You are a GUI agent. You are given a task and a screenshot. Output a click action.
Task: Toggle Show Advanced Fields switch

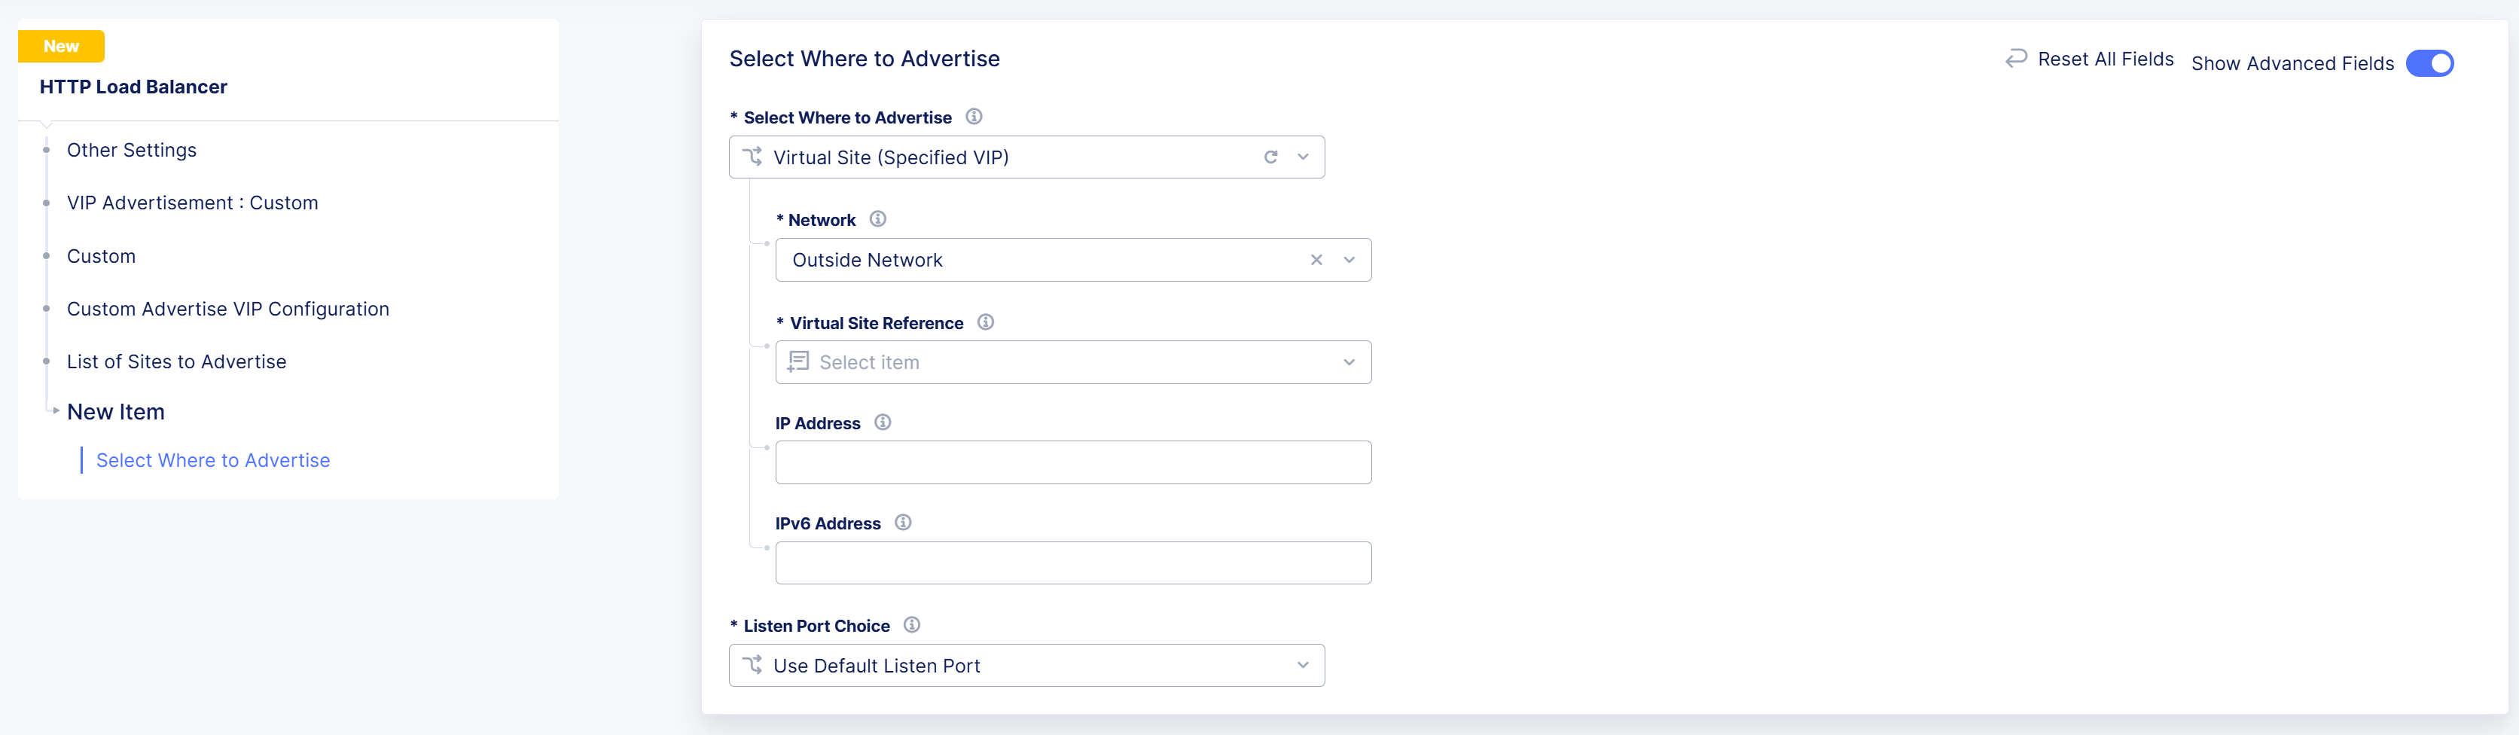(x=2429, y=63)
